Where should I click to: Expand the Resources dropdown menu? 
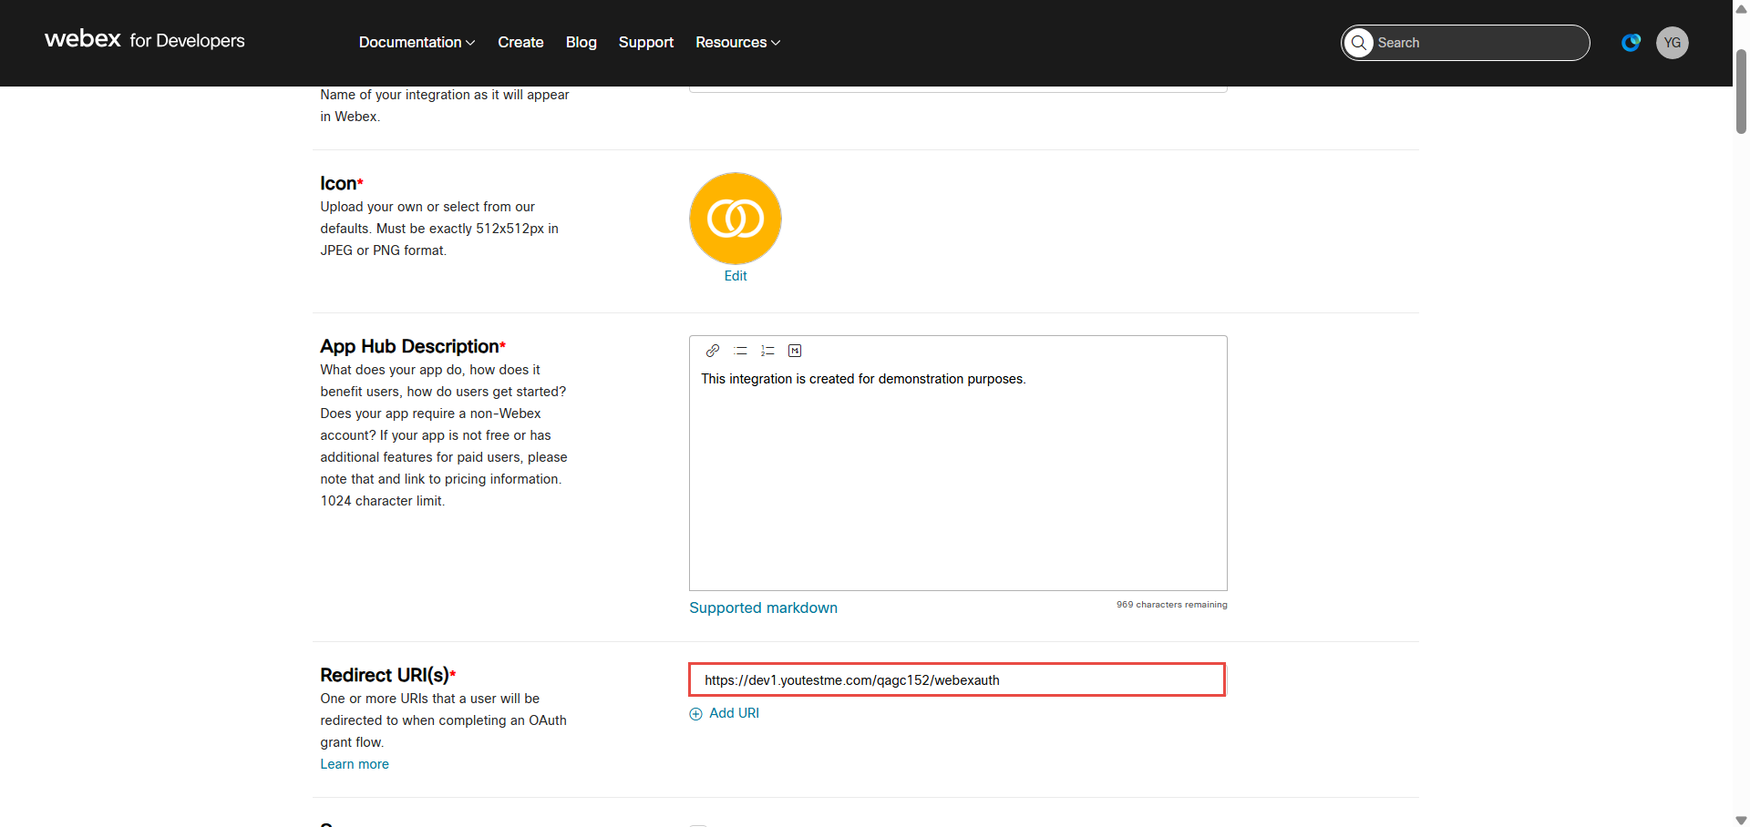(737, 43)
